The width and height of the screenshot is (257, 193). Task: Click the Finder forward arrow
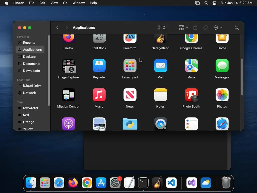66,28
